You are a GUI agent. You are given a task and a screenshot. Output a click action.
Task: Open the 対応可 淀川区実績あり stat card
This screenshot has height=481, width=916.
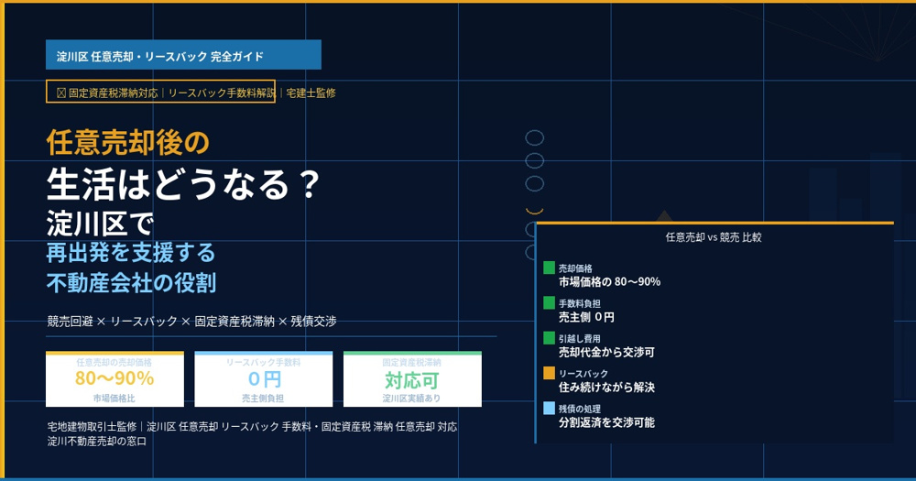coord(412,379)
